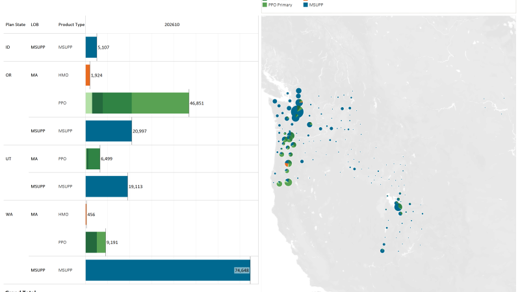The width and height of the screenshot is (520, 292).
Task: Select the ID plan state label
Action: (x=8, y=47)
